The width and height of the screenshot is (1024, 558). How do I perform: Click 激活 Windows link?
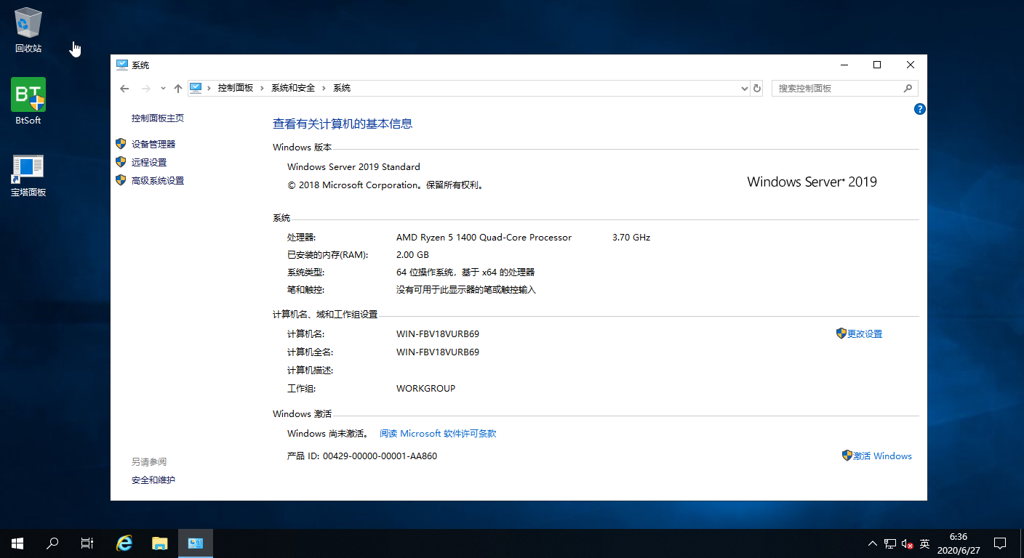(882, 456)
